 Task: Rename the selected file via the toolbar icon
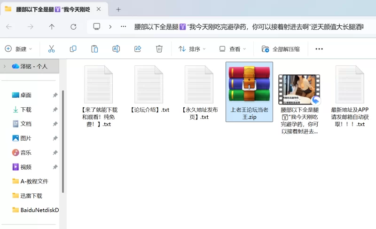click(x=116, y=49)
